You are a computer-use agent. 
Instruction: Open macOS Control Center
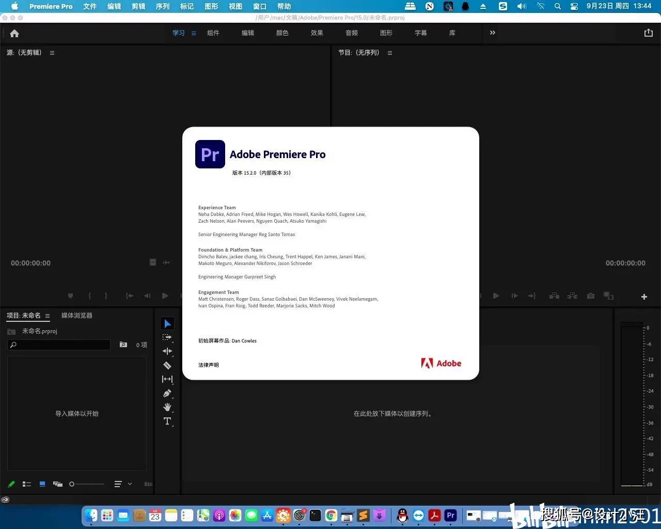(x=574, y=6)
